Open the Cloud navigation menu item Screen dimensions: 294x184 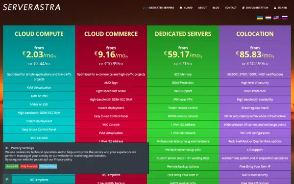tap(186, 8)
